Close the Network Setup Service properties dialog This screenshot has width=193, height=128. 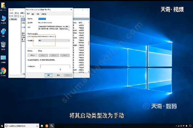coord(71,10)
